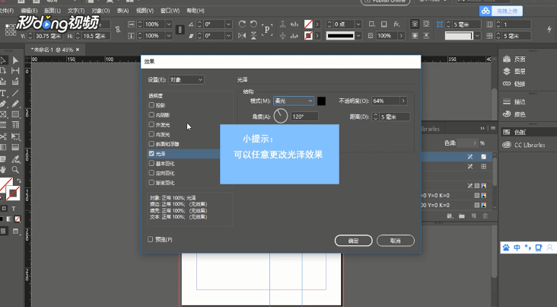The width and height of the screenshot is (557, 307).
Task: Open the 链接 (Links) panel
Action: coord(514,84)
